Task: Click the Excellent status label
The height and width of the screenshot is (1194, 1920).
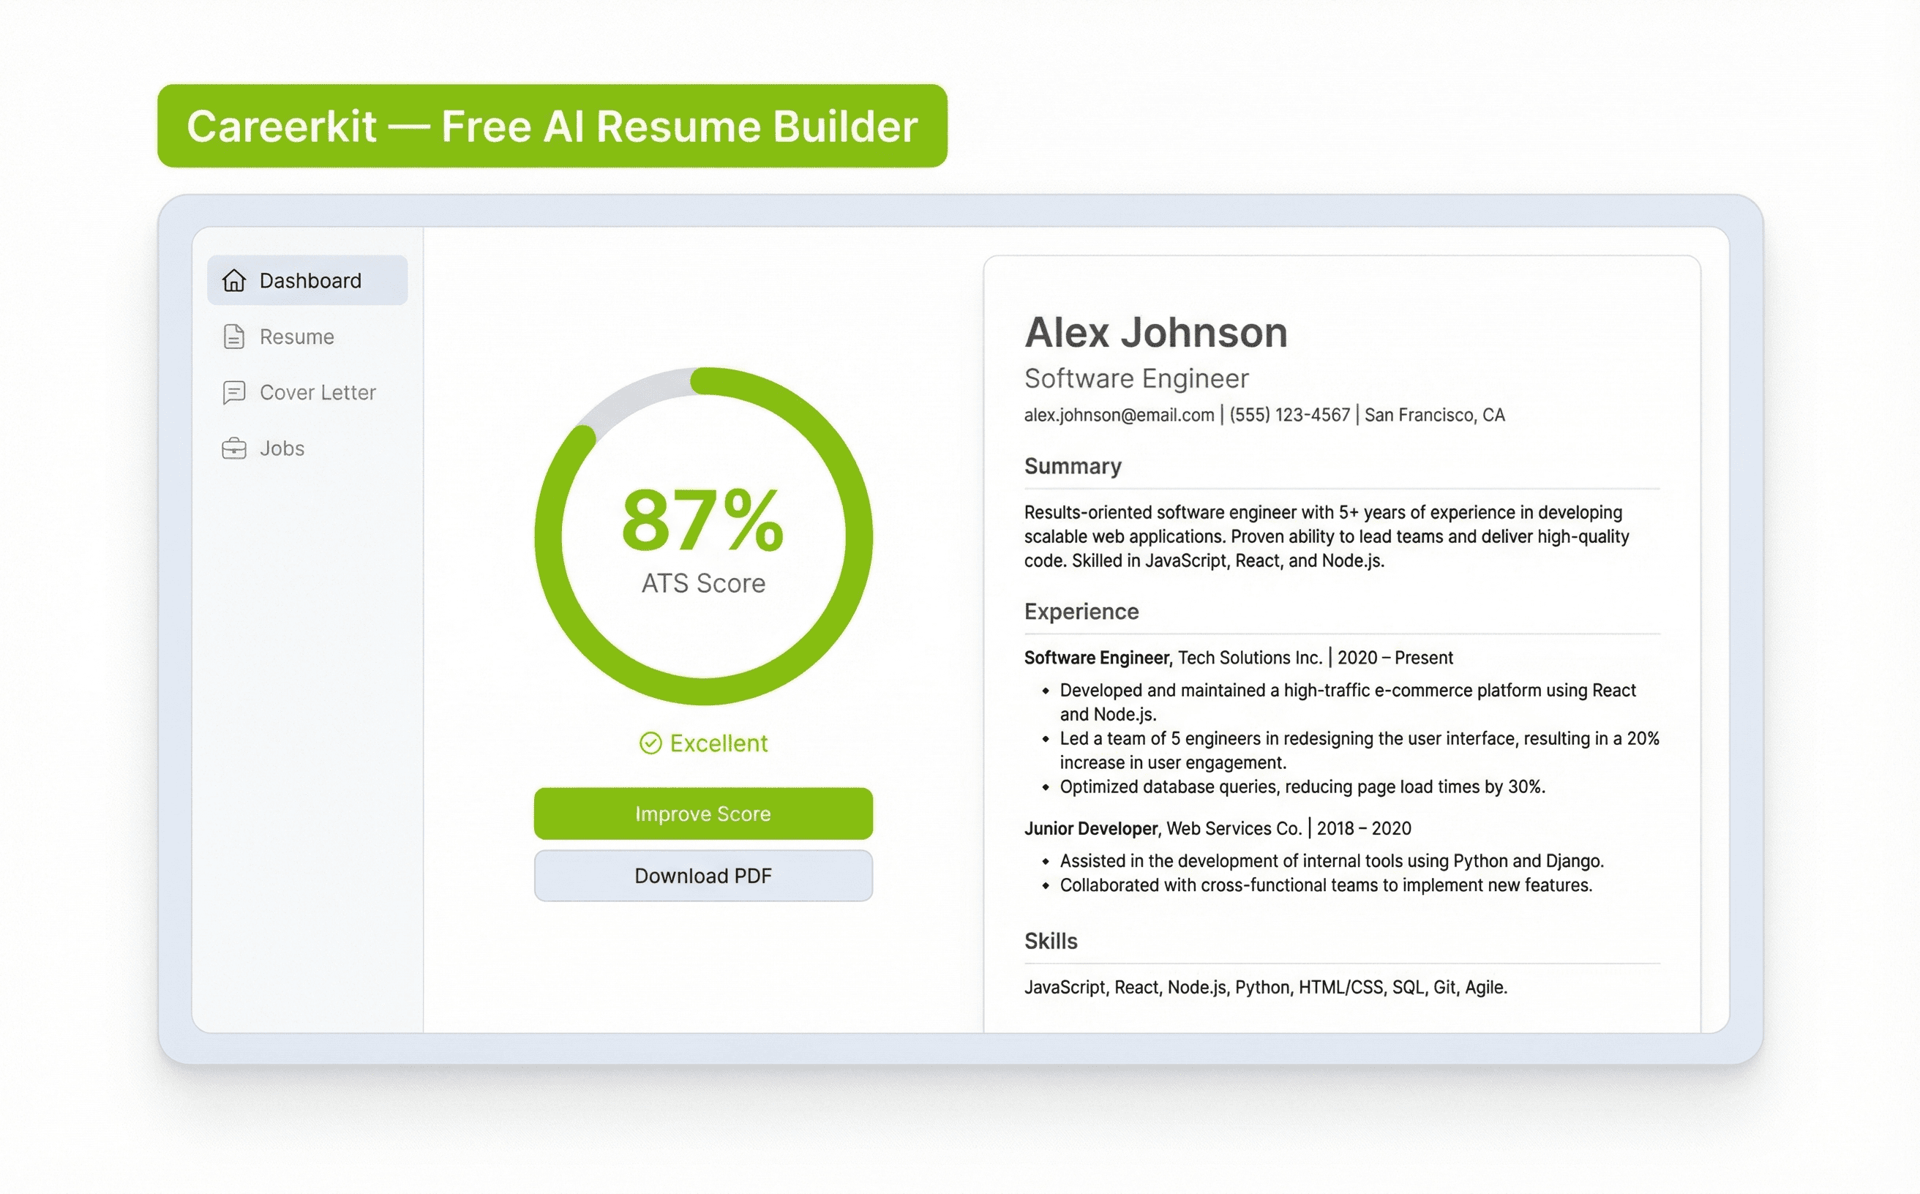Action: click(719, 743)
